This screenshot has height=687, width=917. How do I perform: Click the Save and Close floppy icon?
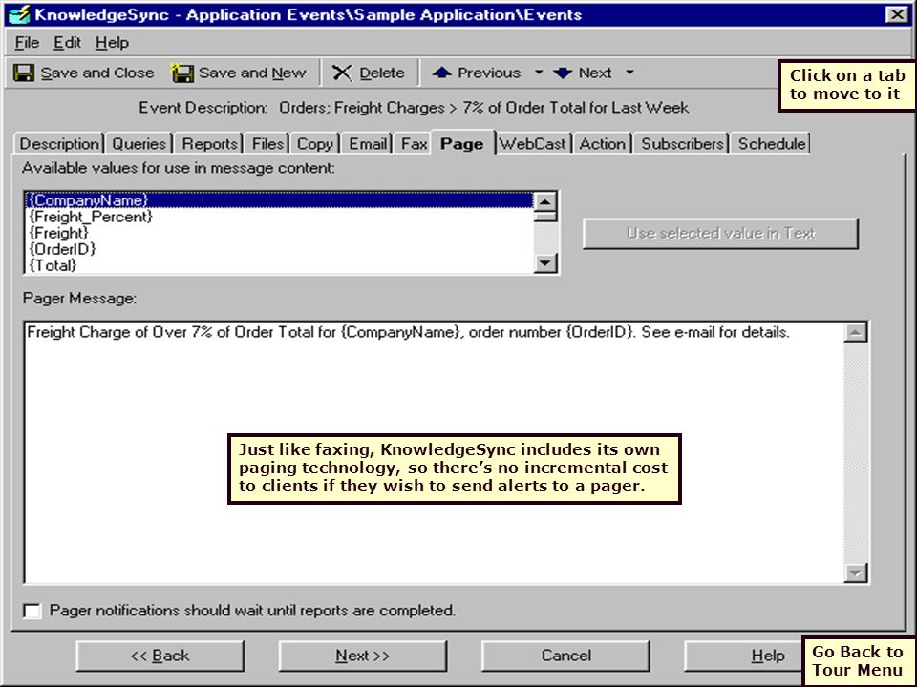(x=24, y=73)
